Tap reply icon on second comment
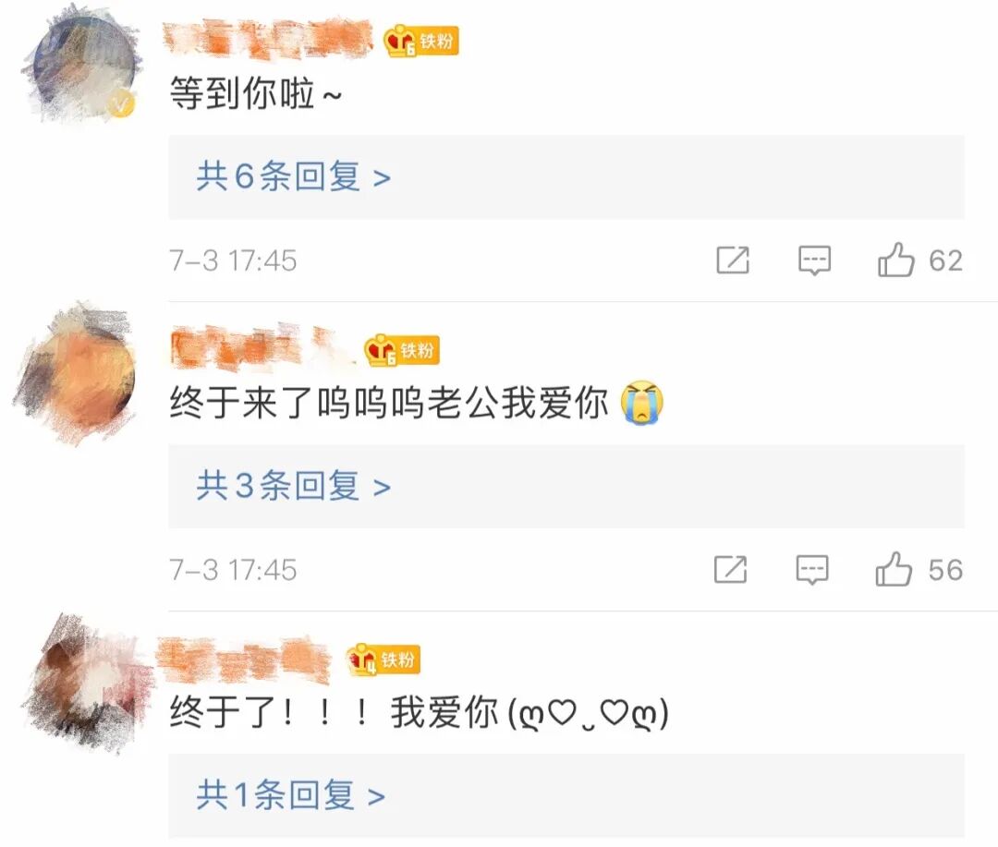This screenshot has height=847, width=998. [x=813, y=570]
